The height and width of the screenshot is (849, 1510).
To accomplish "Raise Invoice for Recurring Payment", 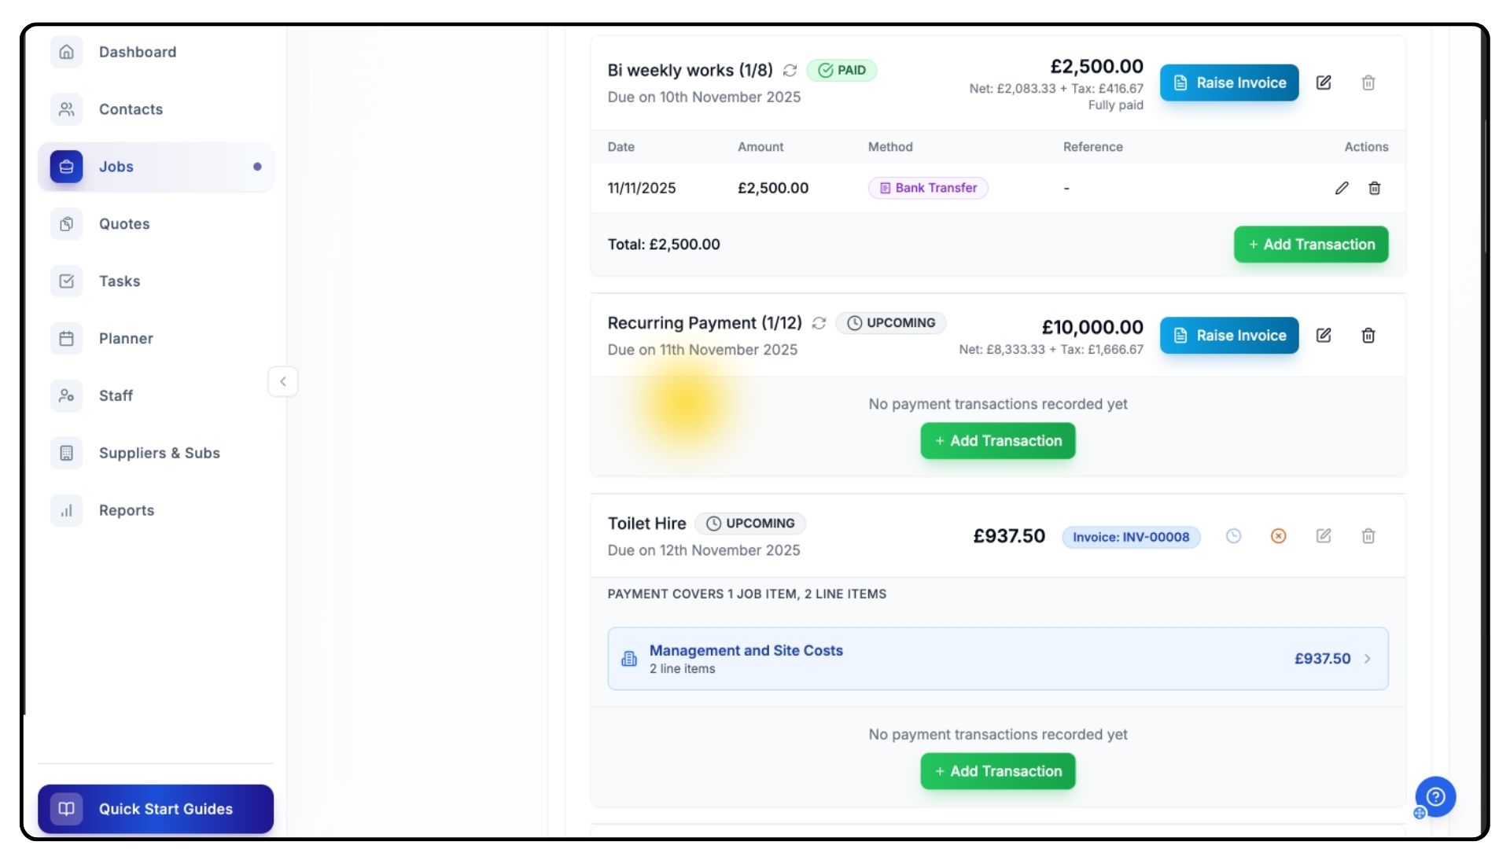I will tap(1228, 336).
